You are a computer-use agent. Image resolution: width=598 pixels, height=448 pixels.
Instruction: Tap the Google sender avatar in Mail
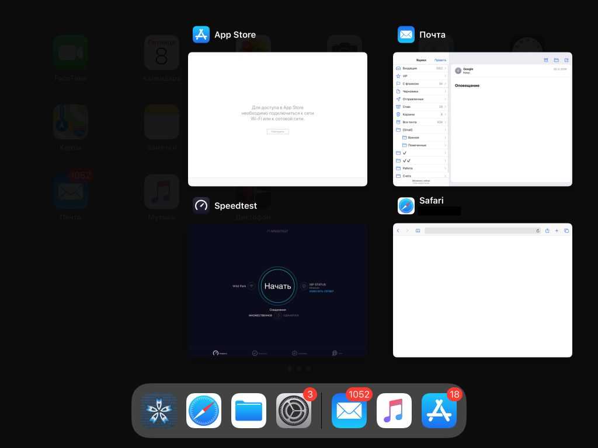(458, 71)
